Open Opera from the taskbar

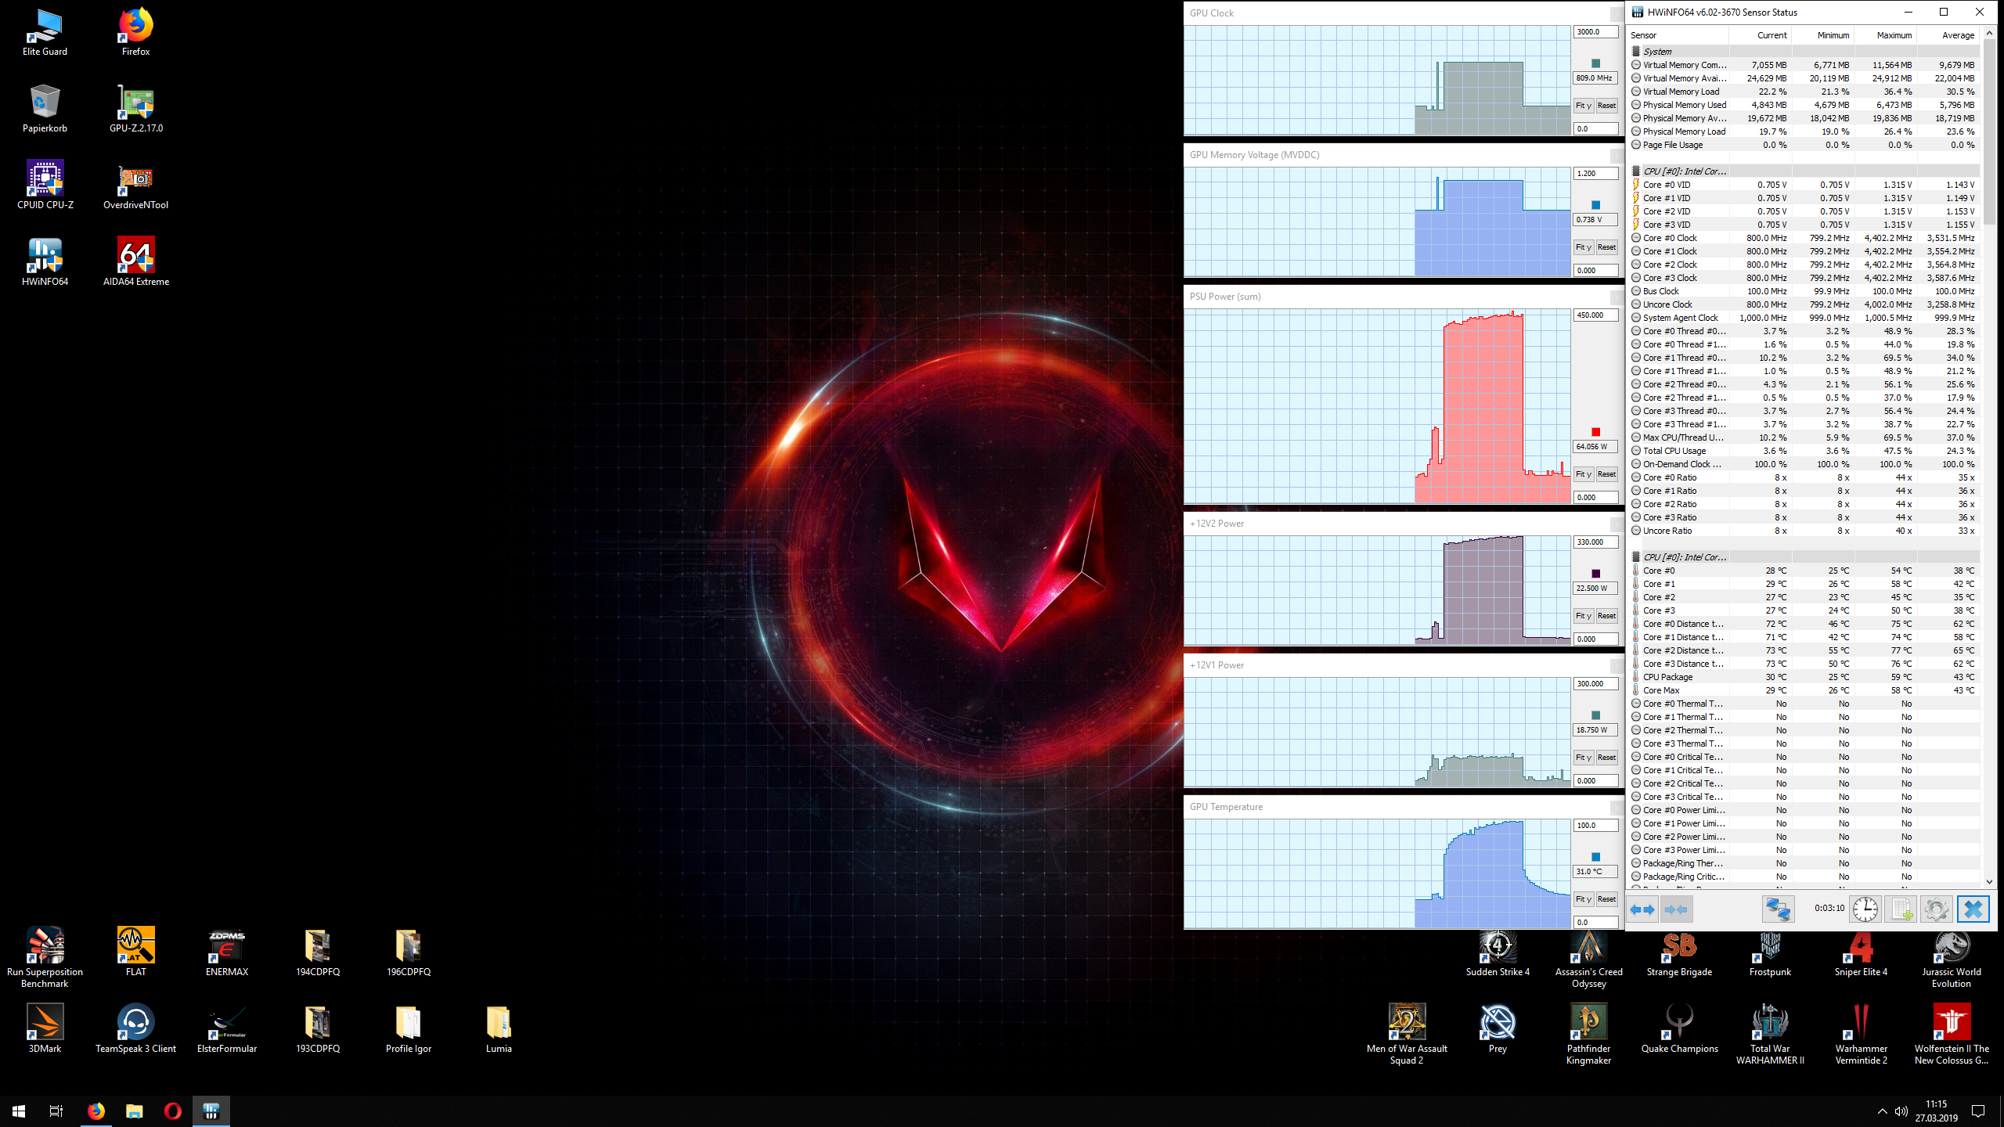pos(173,1111)
